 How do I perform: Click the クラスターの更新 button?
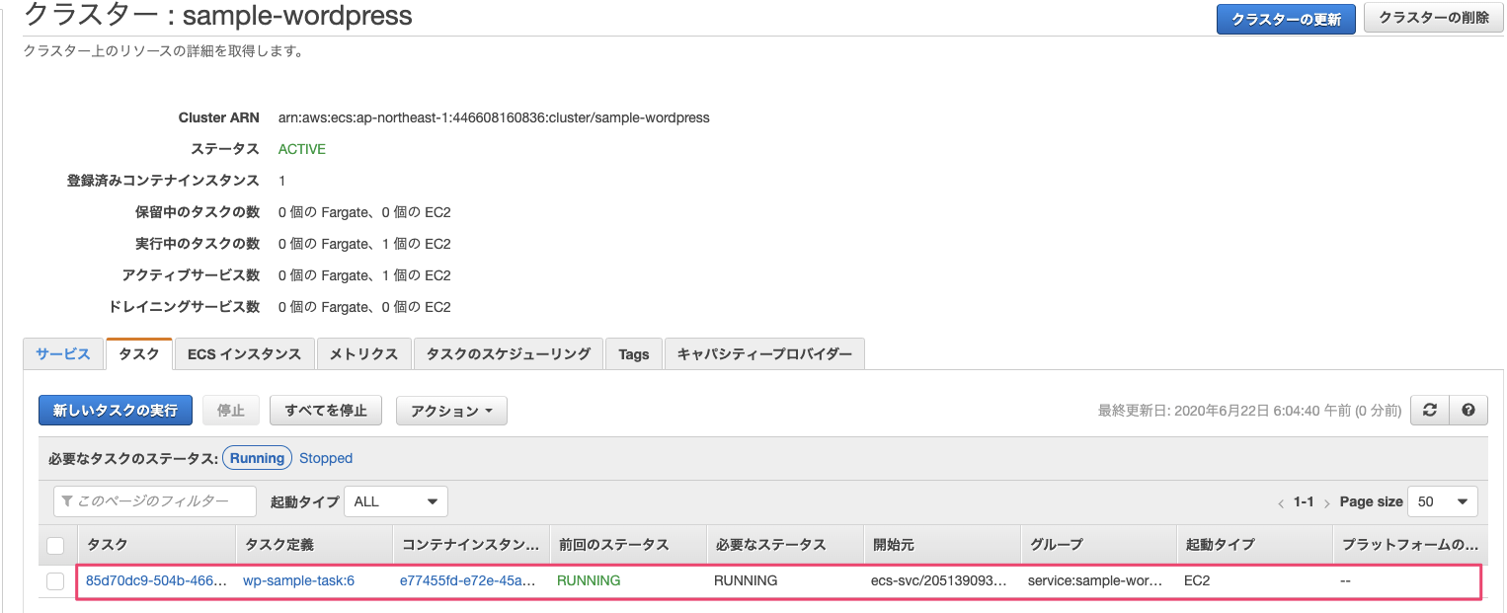(x=1285, y=19)
